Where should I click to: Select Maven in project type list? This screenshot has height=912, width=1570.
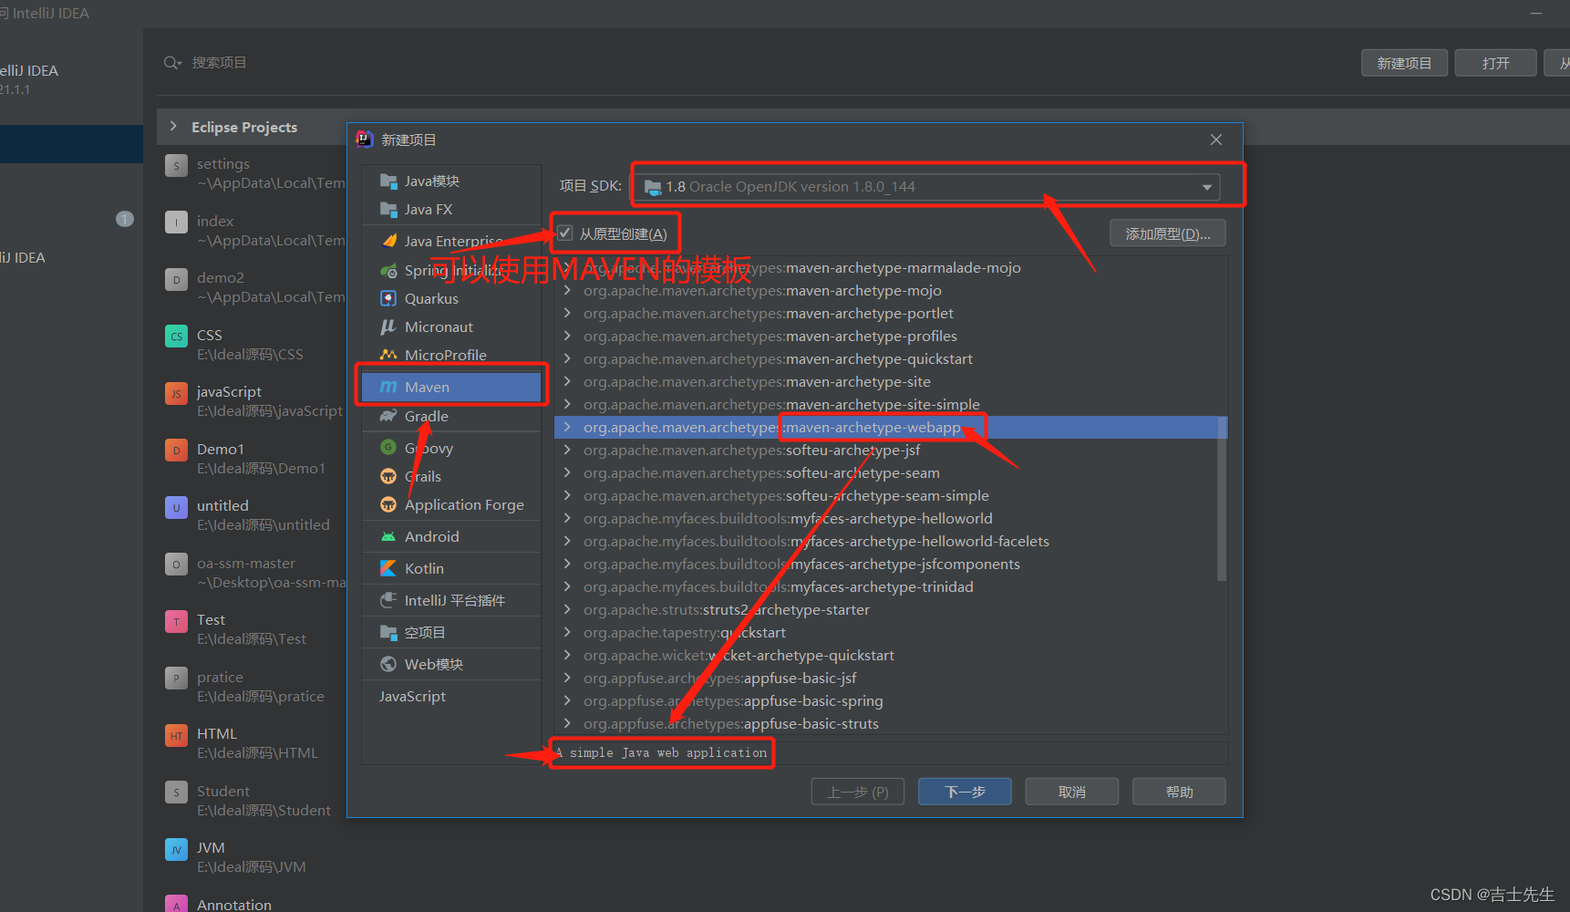[451, 387]
